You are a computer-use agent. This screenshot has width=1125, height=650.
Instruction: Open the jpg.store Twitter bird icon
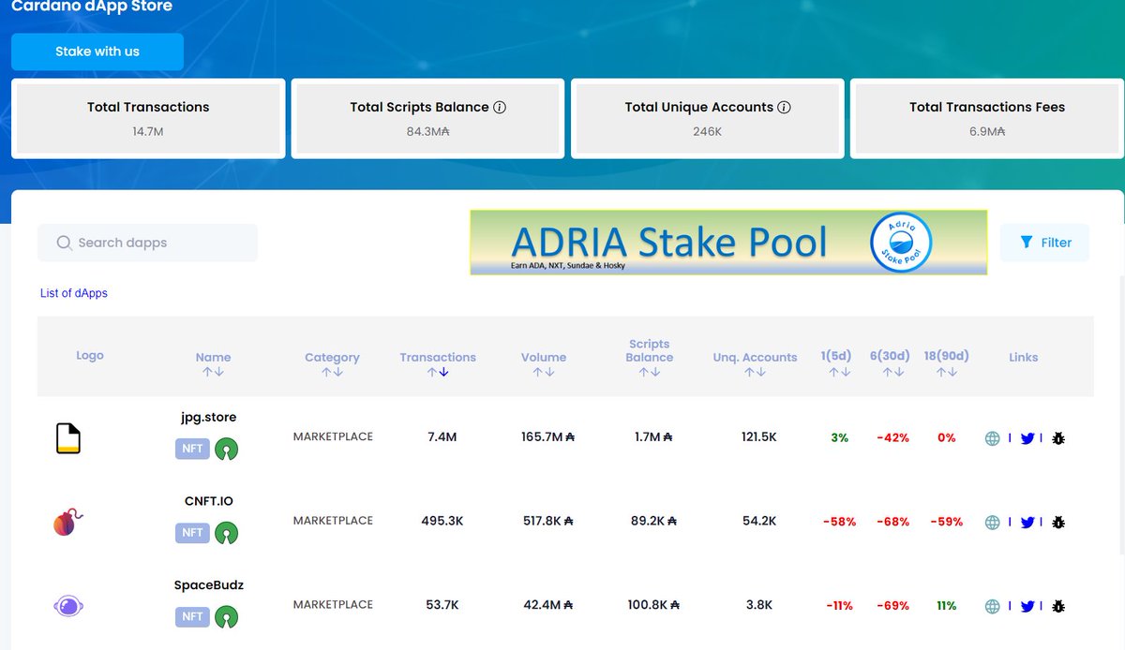(x=1027, y=438)
